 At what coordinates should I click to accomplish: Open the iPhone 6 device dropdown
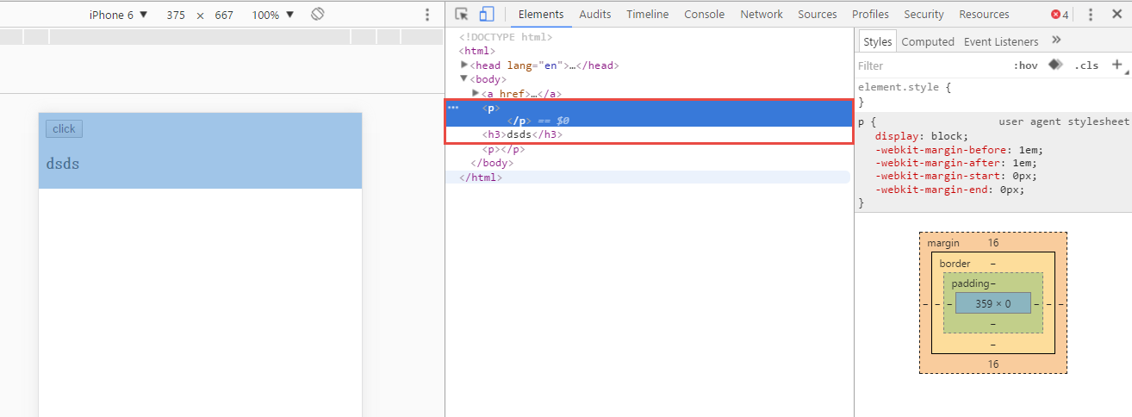click(x=119, y=15)
